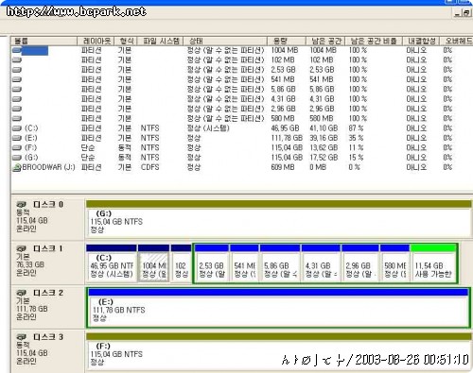Select the 2.53 GB partition block on Disk 1

[x=212, y=263]
